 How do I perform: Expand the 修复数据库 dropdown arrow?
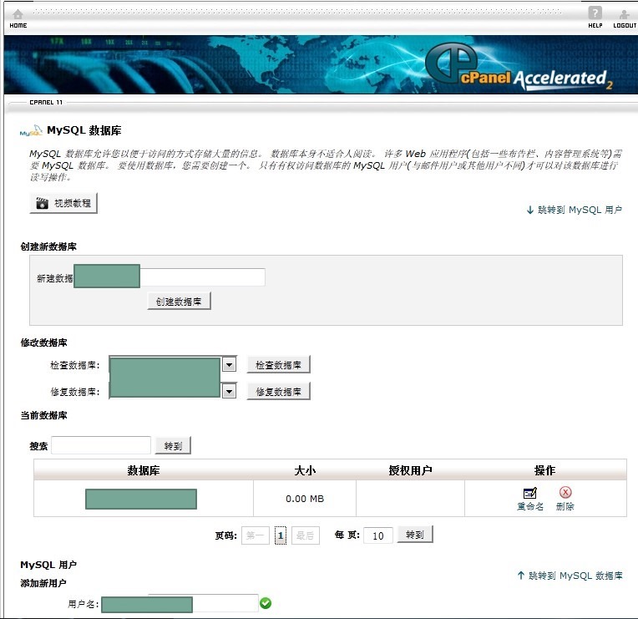click(x=229, y=392)
